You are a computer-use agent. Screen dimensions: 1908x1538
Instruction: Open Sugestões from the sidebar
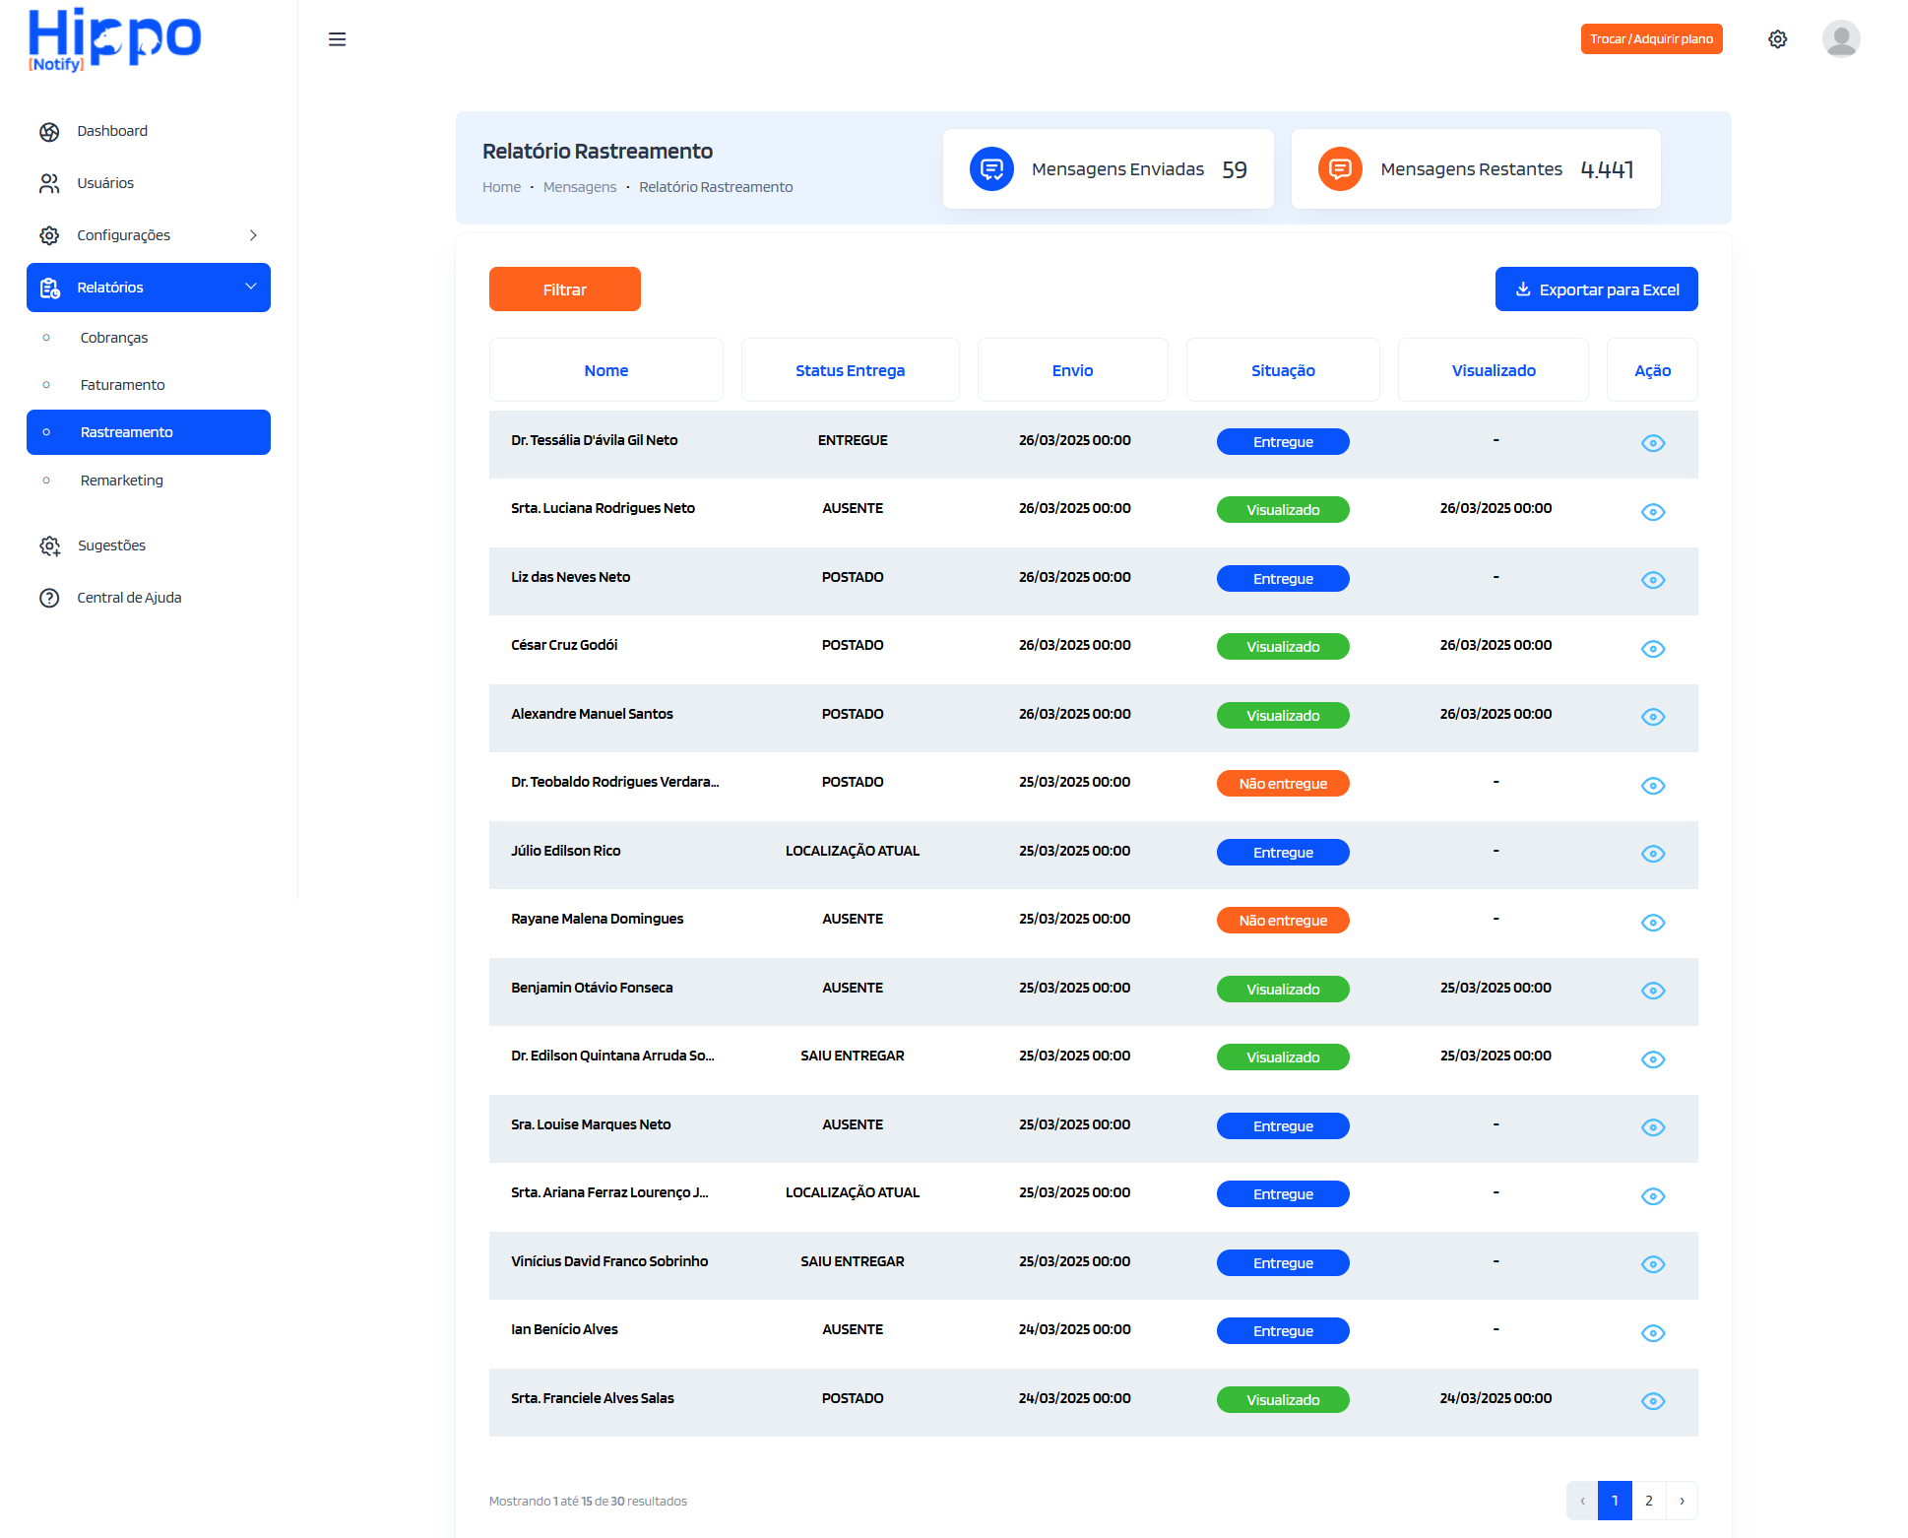click(49, 545)
